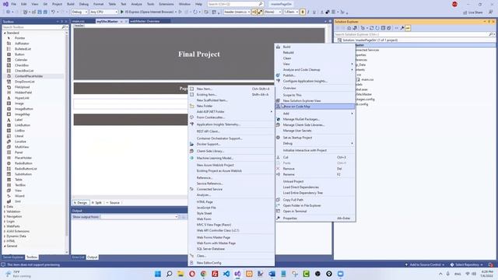
Task: Open the Any CPU platform dropdown
Action: (x=103, y=12)
